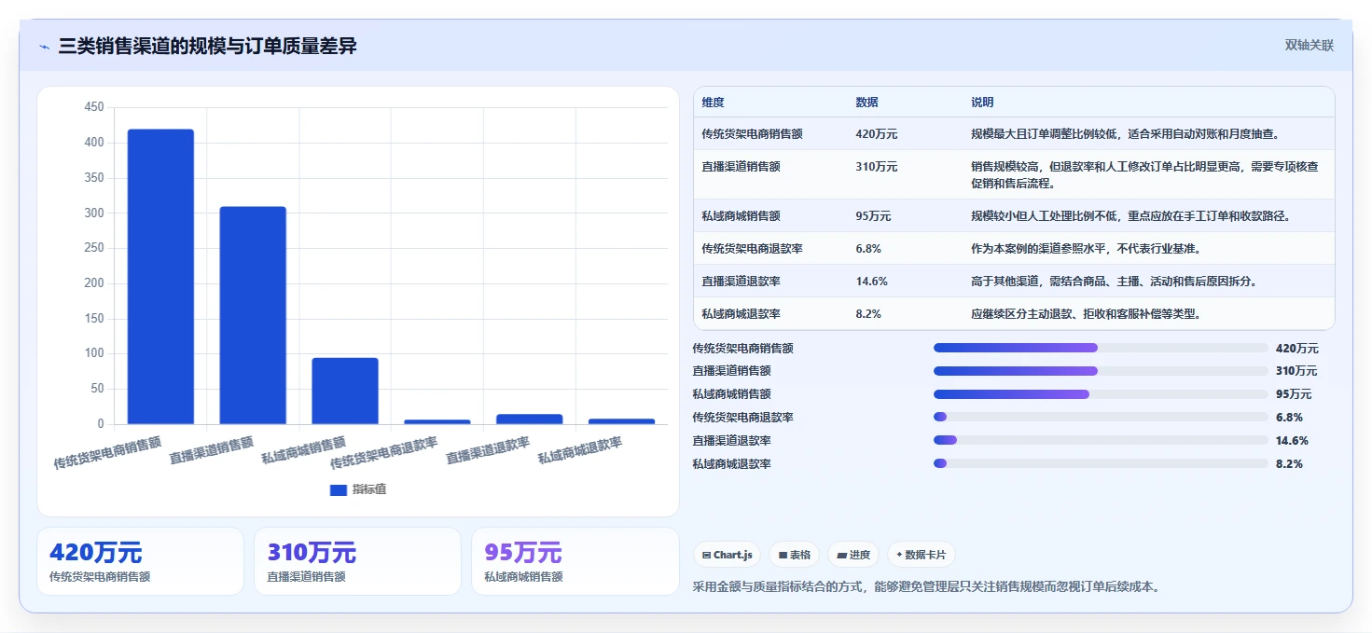Click the 私域商城销售额 progress bar
This screenshot has height=633, width=1372.
tap(1101, 394)
